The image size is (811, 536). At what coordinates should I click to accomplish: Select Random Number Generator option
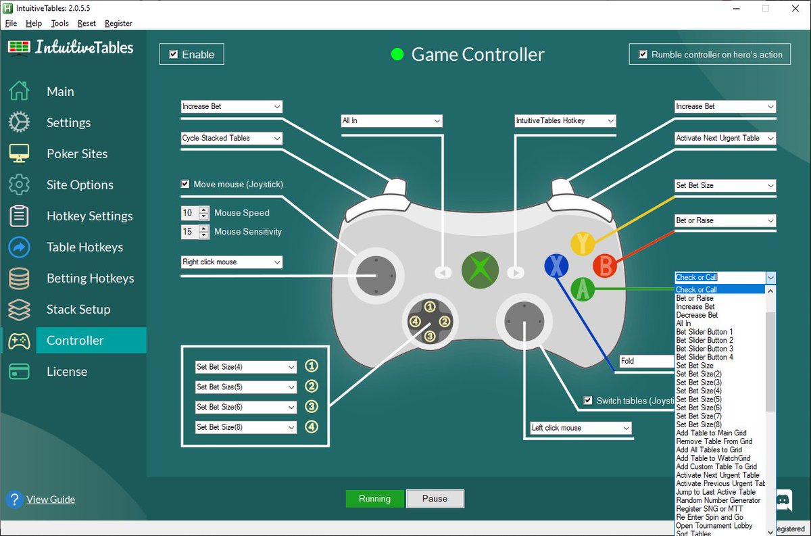click(x=720, y=500)
